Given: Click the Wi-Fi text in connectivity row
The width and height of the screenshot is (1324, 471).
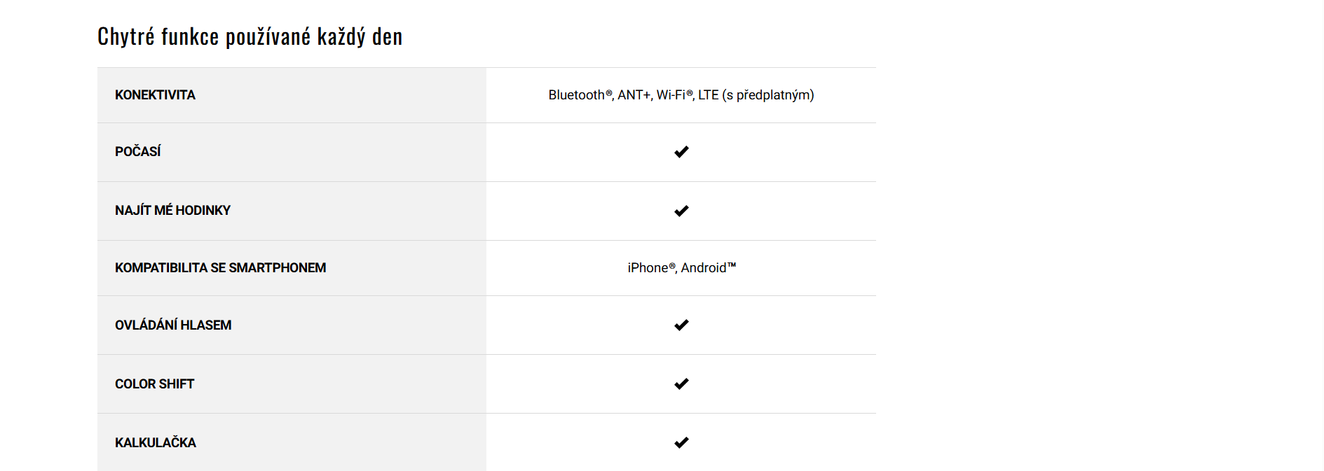Looking at the screenshot, I should tap(671, 95).
